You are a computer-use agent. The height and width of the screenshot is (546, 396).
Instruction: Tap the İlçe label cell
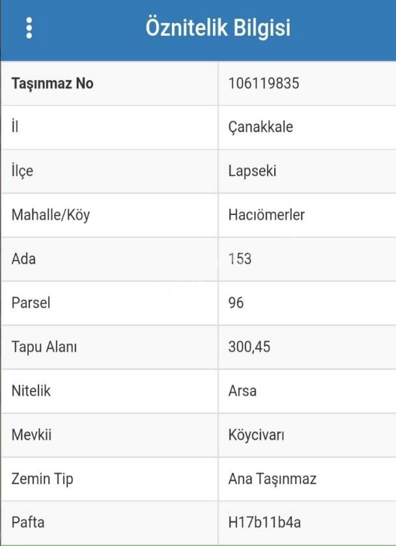tap(109, 171)
